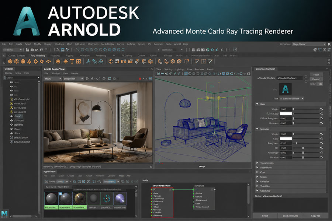Screen dimensions: 332x221
Task: Expand the Transmission section
Action: coord(290,163)
